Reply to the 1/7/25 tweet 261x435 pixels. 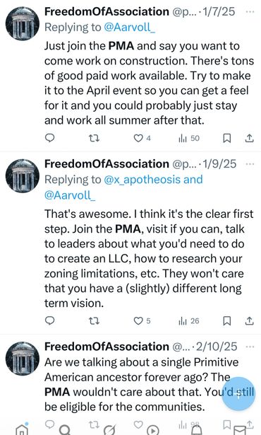point(50,138)
